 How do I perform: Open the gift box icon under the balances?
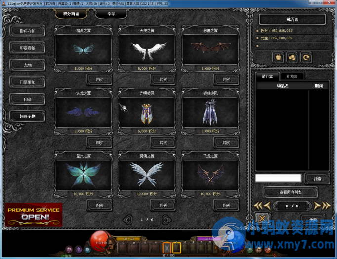[278, 58]
